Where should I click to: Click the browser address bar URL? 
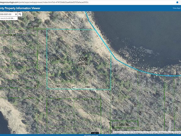coord(44,2)
